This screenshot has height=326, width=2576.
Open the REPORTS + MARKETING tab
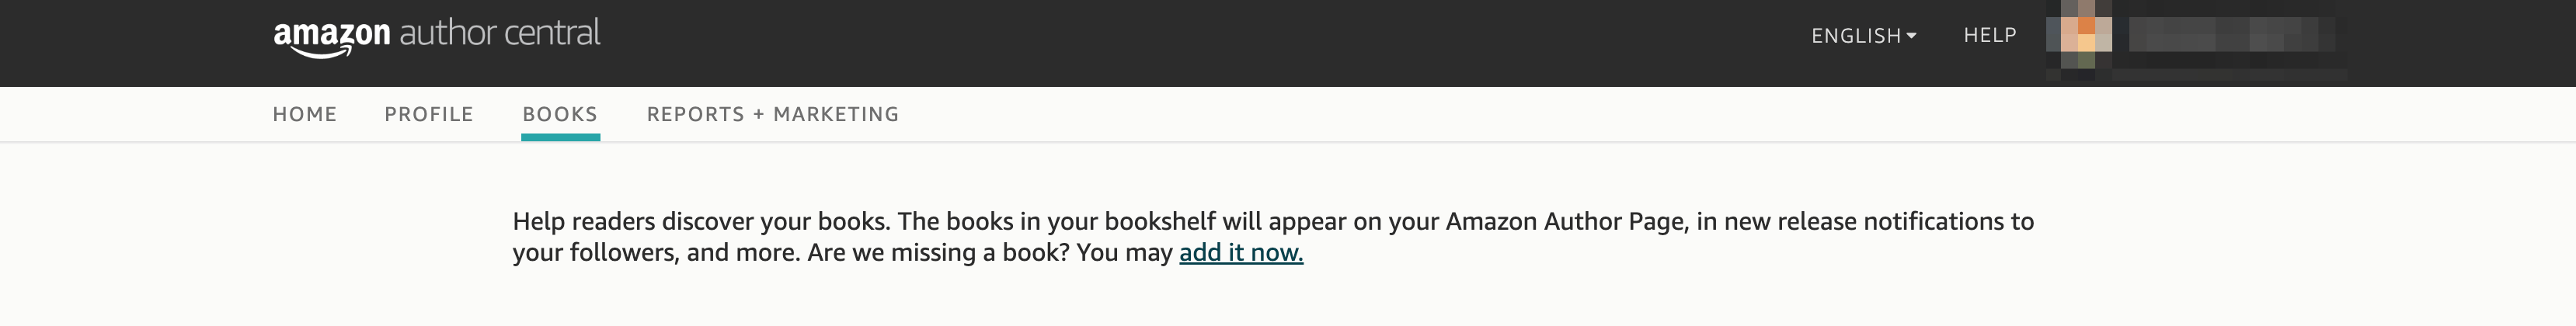(x=772, y=114)
